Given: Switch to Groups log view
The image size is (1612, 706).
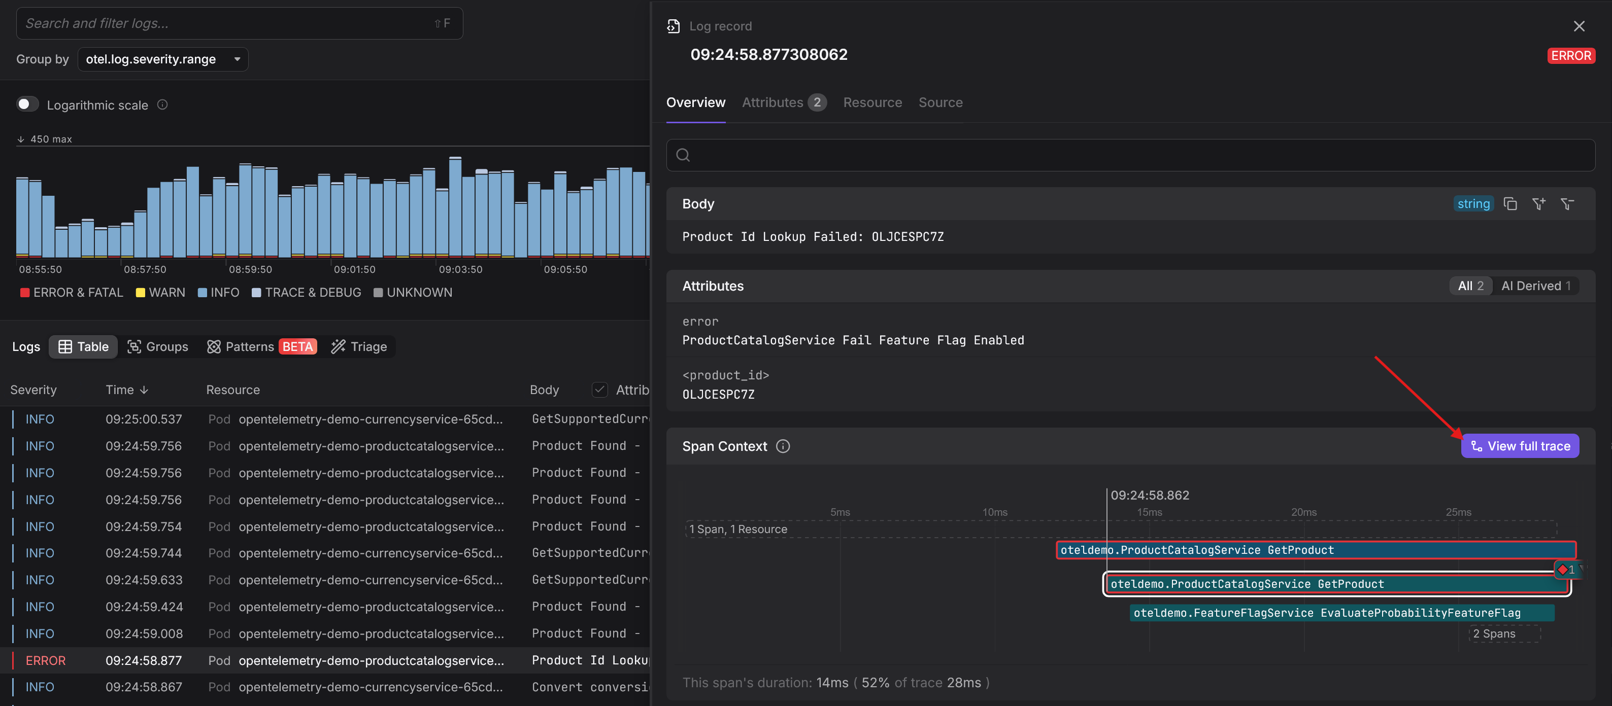Looking at the screenshot, I should (158, 346).
